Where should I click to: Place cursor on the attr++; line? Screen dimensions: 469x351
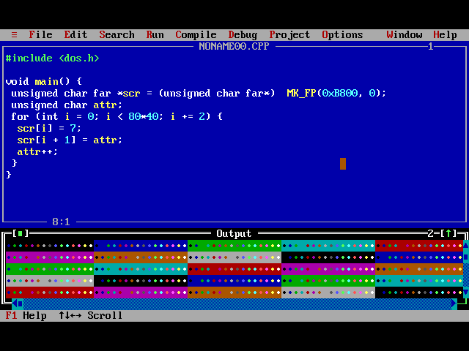(37, 151)
